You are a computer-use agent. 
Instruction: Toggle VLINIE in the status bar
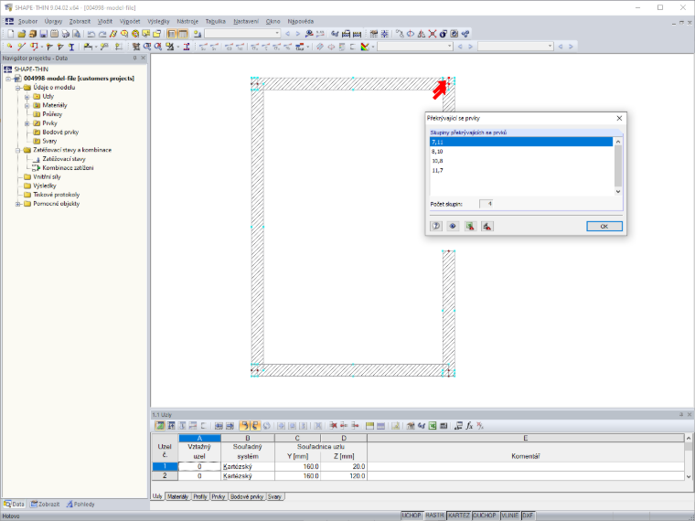[509, 516]
